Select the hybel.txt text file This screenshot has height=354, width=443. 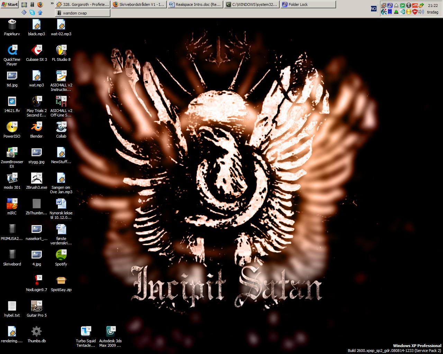point(12,309)
